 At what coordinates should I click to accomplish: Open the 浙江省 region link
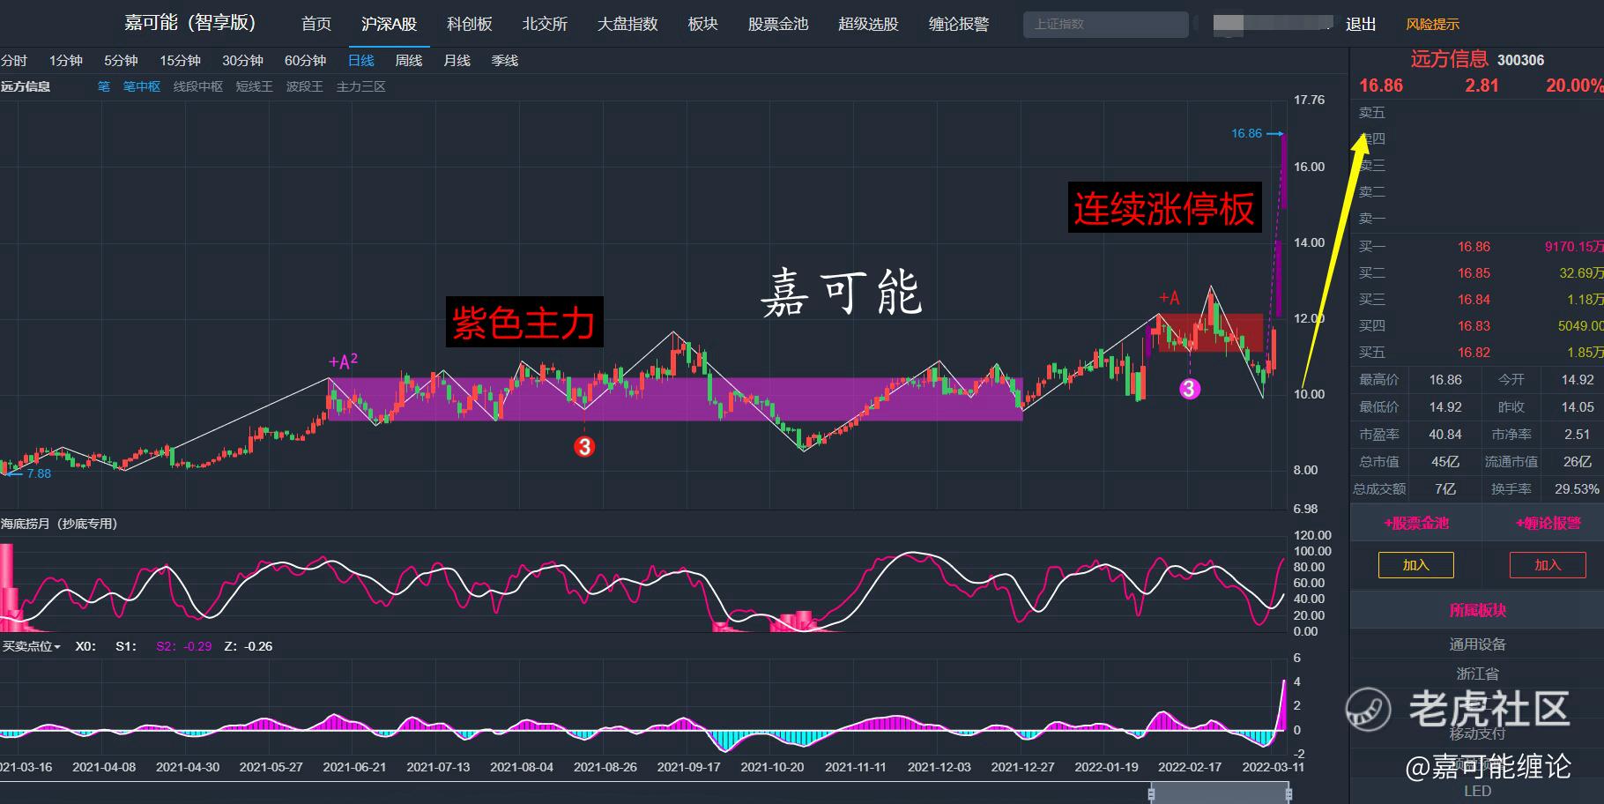1478,674
